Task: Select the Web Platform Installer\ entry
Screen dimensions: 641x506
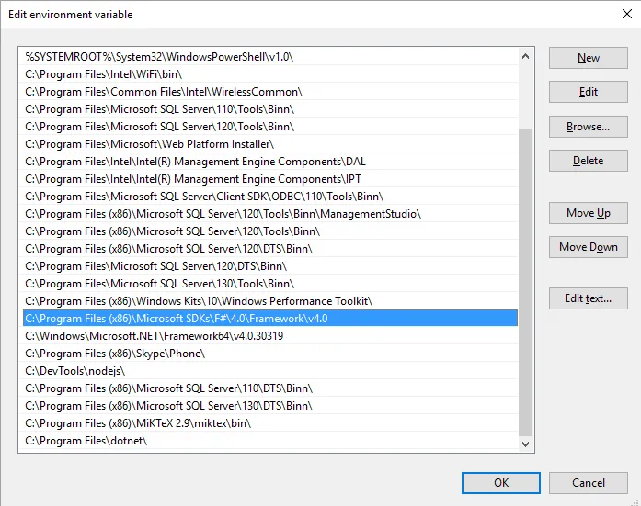Action: [270, 144]
